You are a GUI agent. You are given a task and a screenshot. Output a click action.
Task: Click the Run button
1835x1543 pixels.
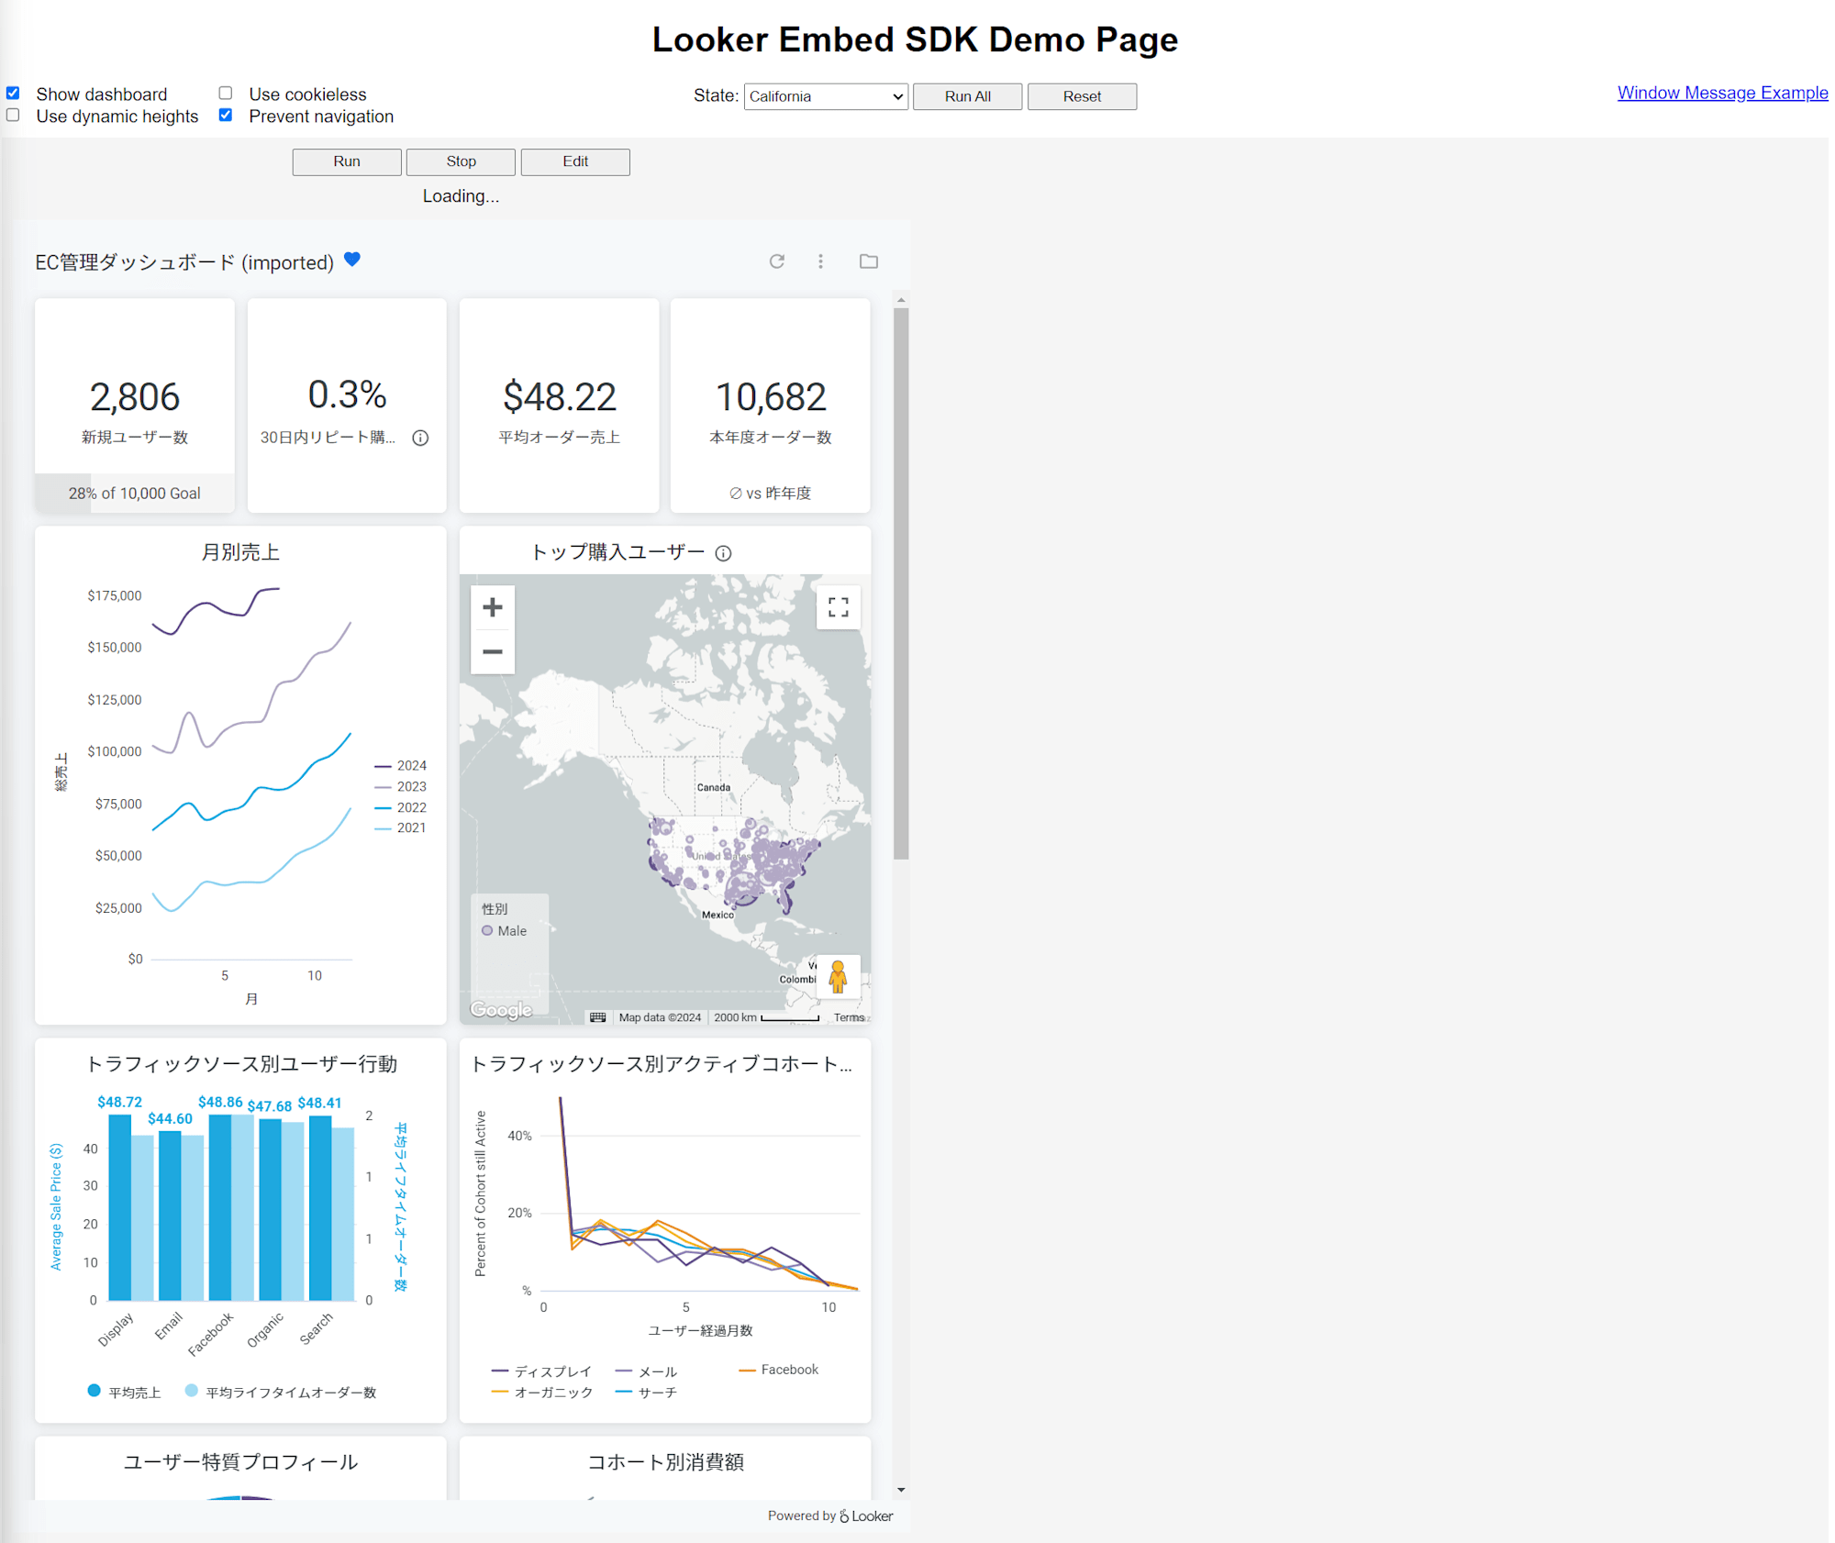tap(348, 161)
